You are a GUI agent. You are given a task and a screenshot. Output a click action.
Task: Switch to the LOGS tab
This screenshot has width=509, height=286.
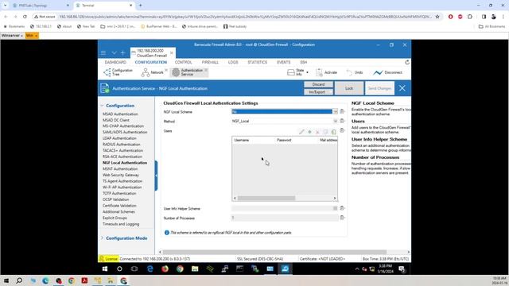(x=233, y=62)
